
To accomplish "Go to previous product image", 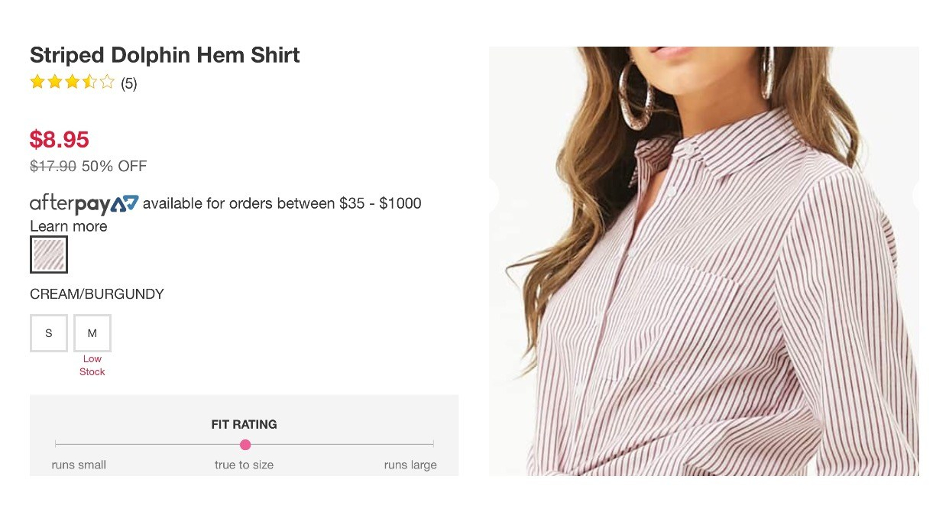I will 494,196.
